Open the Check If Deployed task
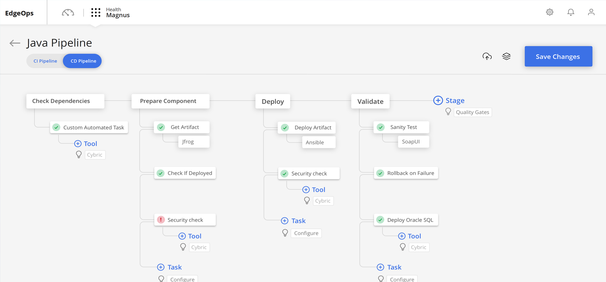 click(185, 173)
